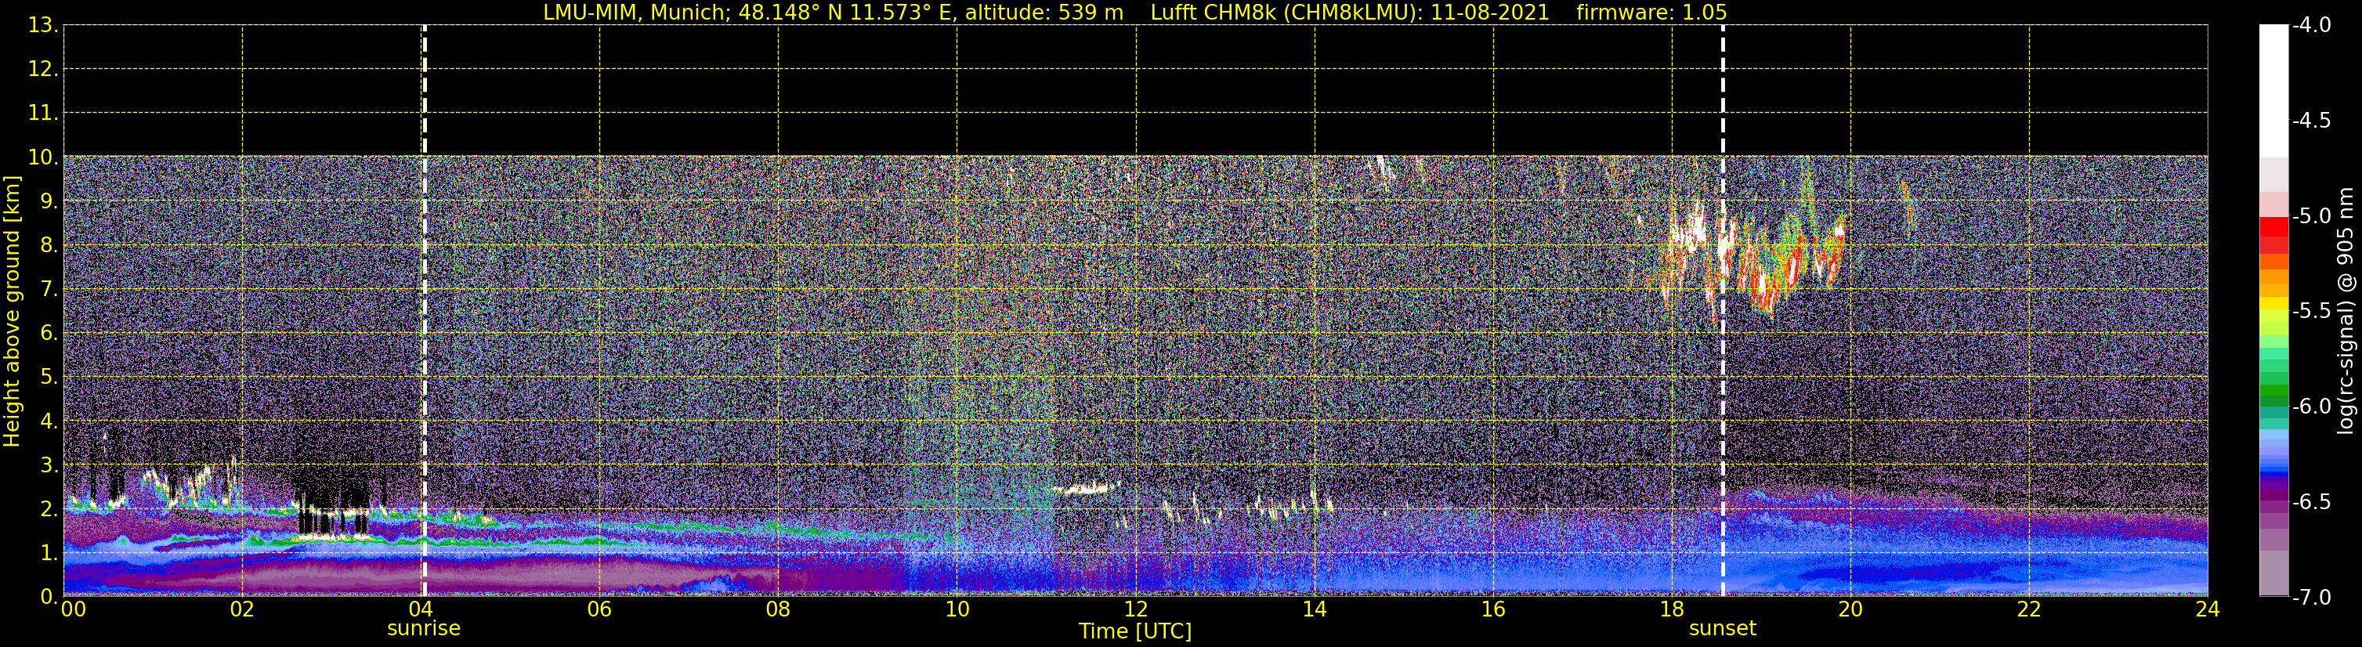
Task: Click the 'Height above ground [km]' axis label
Action: [12, 312]
